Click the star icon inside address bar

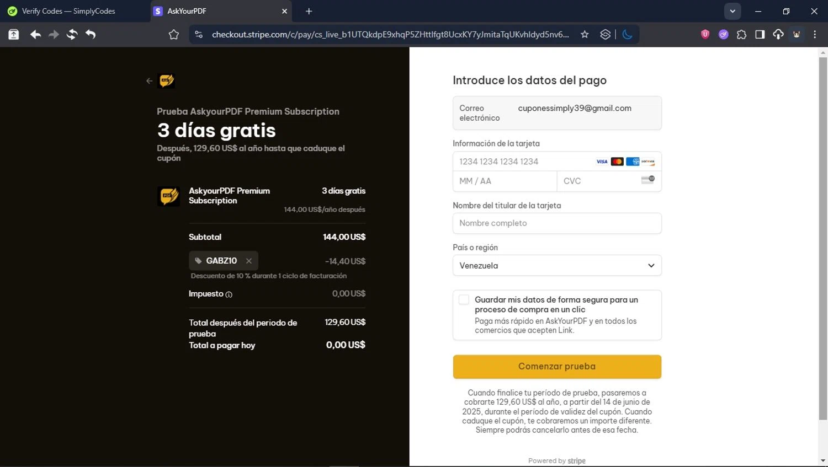point(585,35)
